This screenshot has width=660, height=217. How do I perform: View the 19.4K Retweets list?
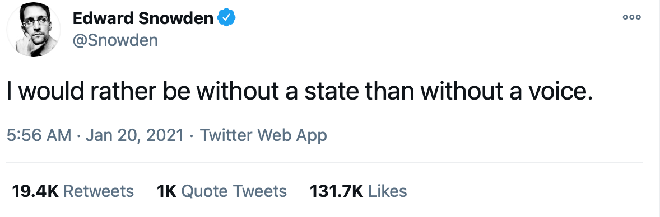[x=73, y=191]
